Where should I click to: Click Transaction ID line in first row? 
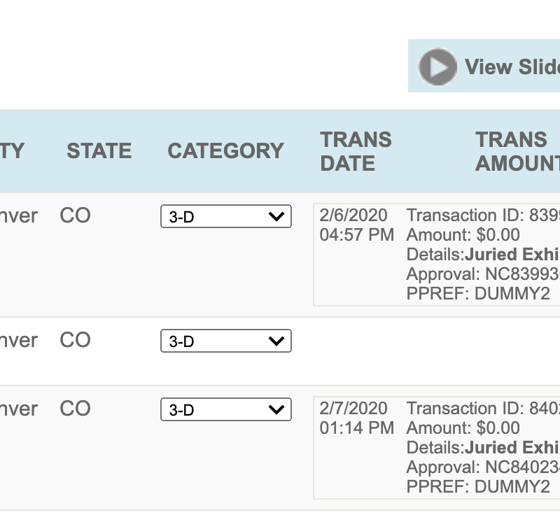coord(483,216)
